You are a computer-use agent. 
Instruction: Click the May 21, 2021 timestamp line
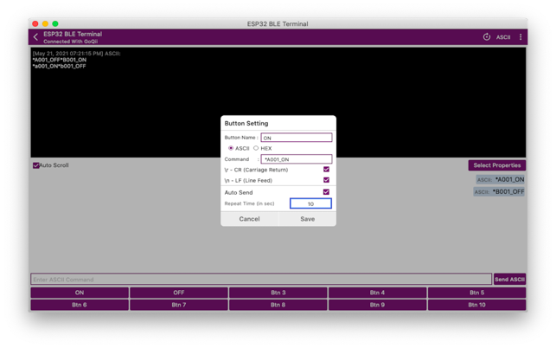(x=77, y=54)
